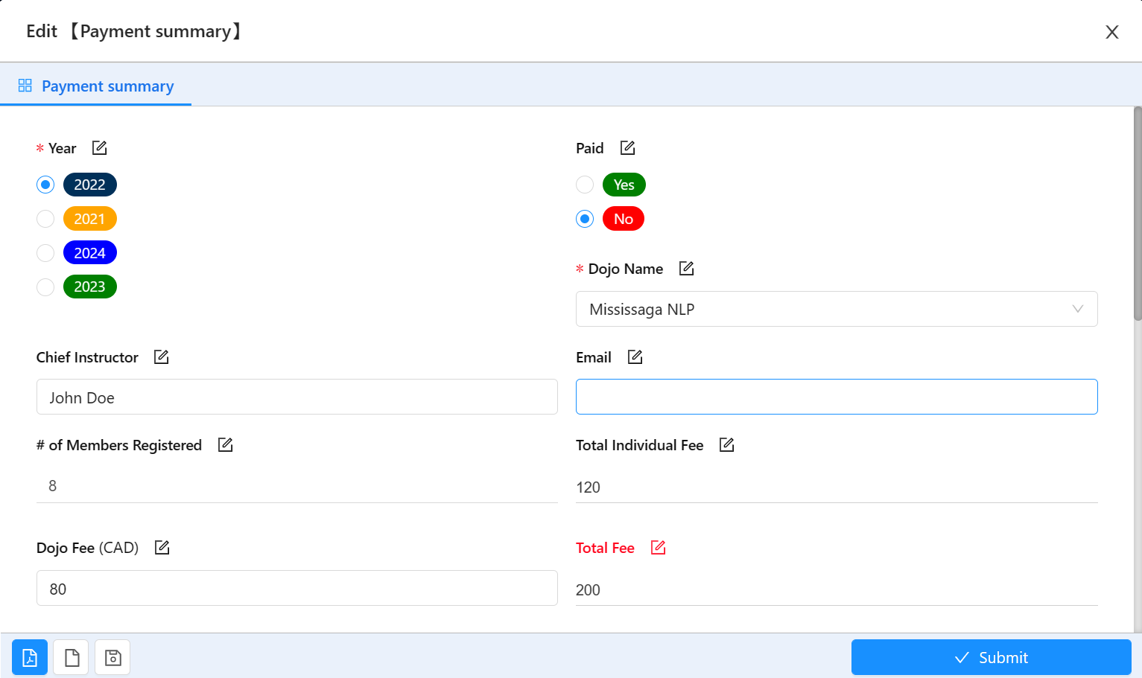This screenshot has height=678, width=1142.
Task: Click the edit icon beside Dojo Name
Action: pos(687,268)
